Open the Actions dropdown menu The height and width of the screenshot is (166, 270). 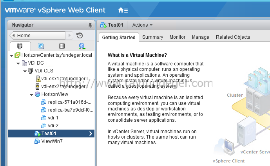pos(142,25)
